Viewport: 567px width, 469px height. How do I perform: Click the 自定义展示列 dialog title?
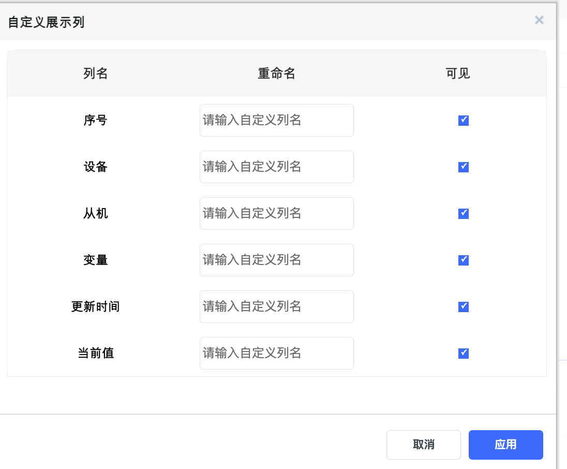[46, 22]
